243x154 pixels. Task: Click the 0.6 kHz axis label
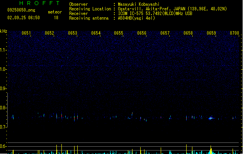tap(3, 146)
